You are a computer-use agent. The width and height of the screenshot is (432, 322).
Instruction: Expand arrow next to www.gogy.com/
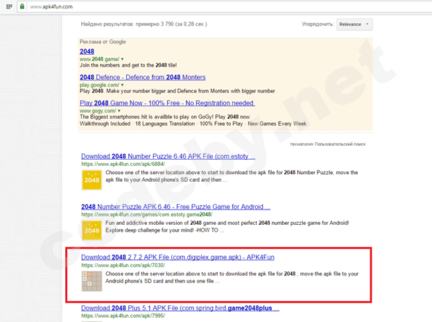click(119, 111)
